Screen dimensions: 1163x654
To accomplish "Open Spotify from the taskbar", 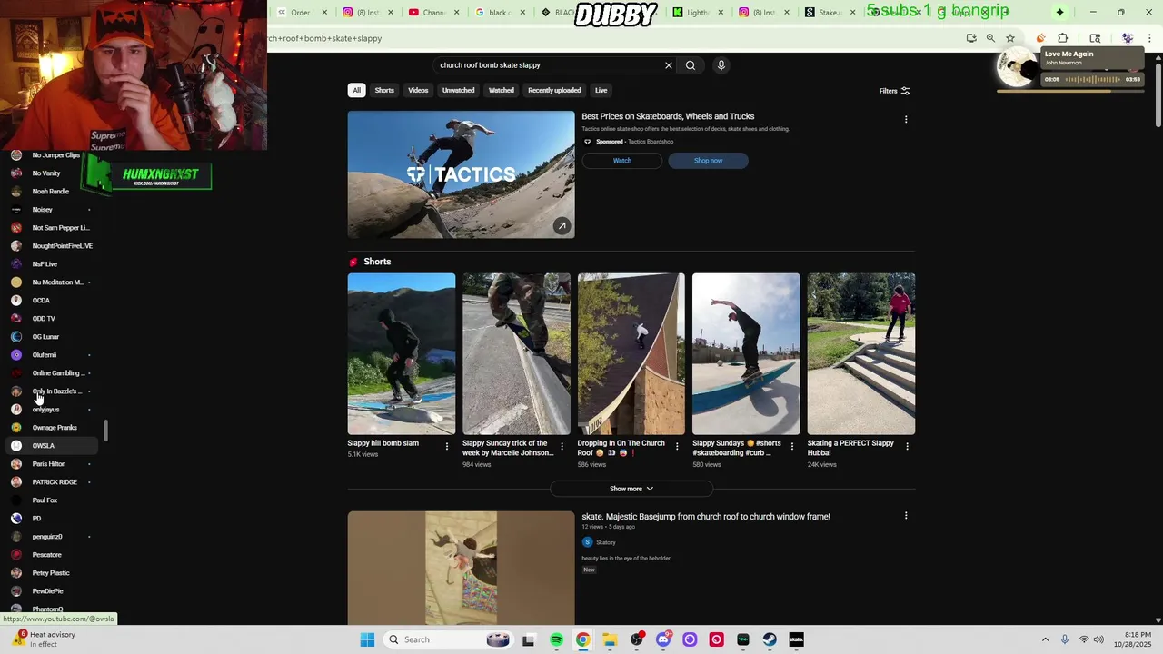I will tap(556, 639).
